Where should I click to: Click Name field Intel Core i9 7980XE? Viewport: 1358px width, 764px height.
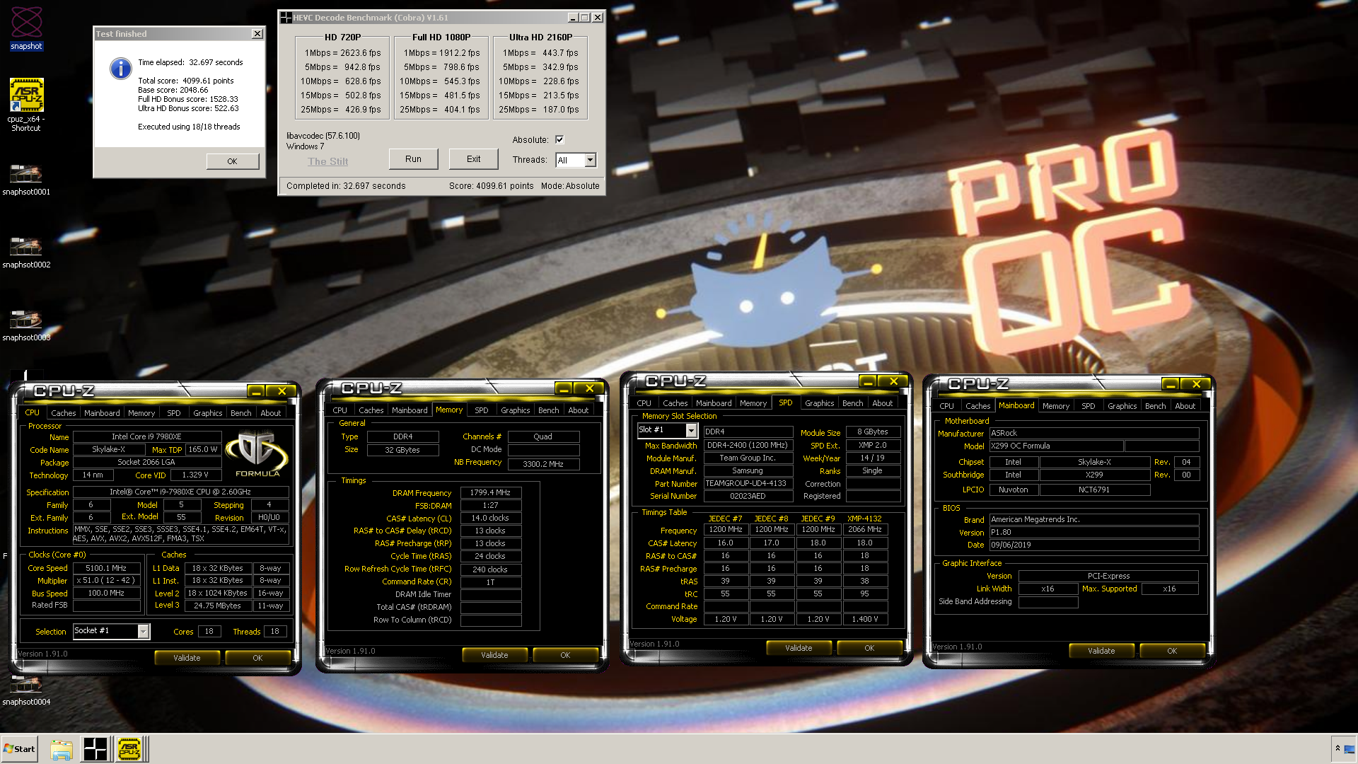(x=146, y=437)
